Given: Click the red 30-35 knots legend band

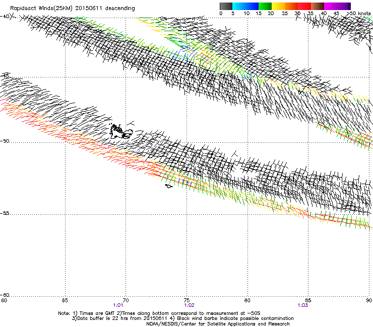Looking at the screenshot, I should coord(304,6).
